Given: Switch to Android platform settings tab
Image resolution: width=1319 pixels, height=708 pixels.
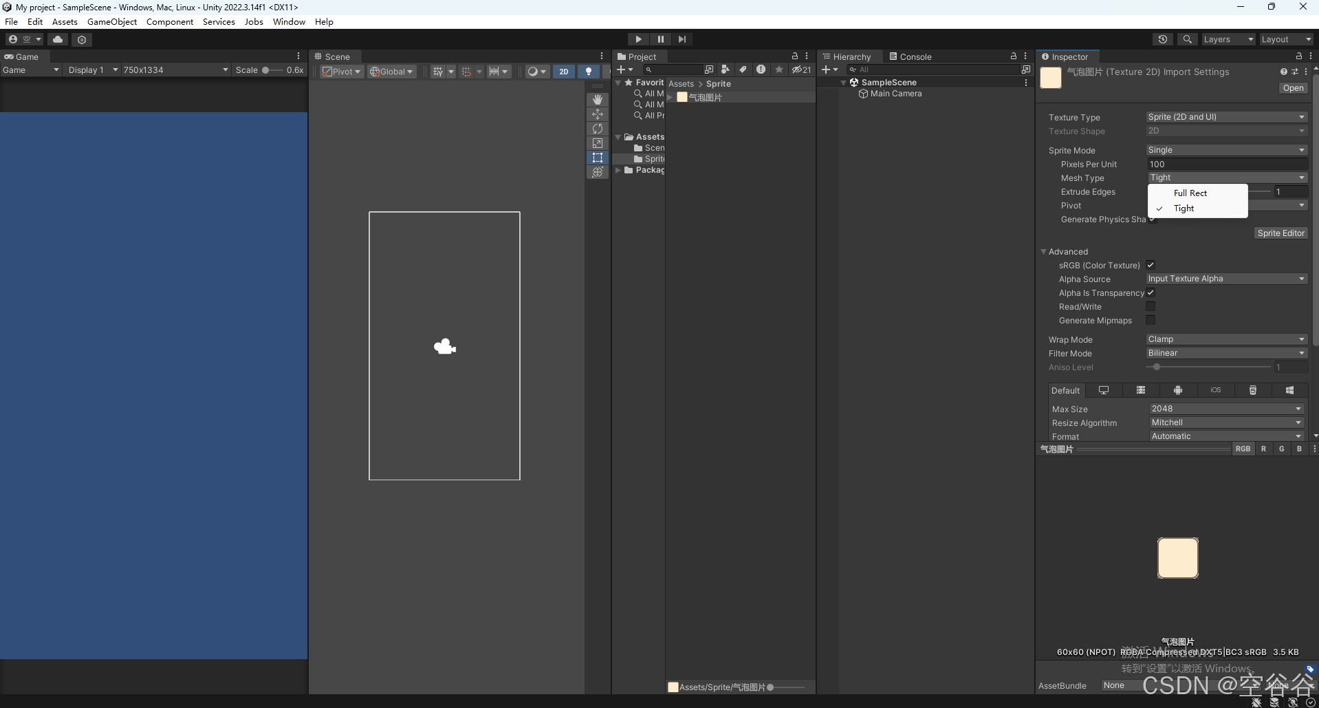Looking at the screenshot, I should tap(1178, 390).
